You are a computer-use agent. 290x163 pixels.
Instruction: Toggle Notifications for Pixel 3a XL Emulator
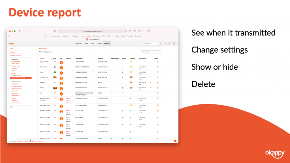(x=111, y=98)
